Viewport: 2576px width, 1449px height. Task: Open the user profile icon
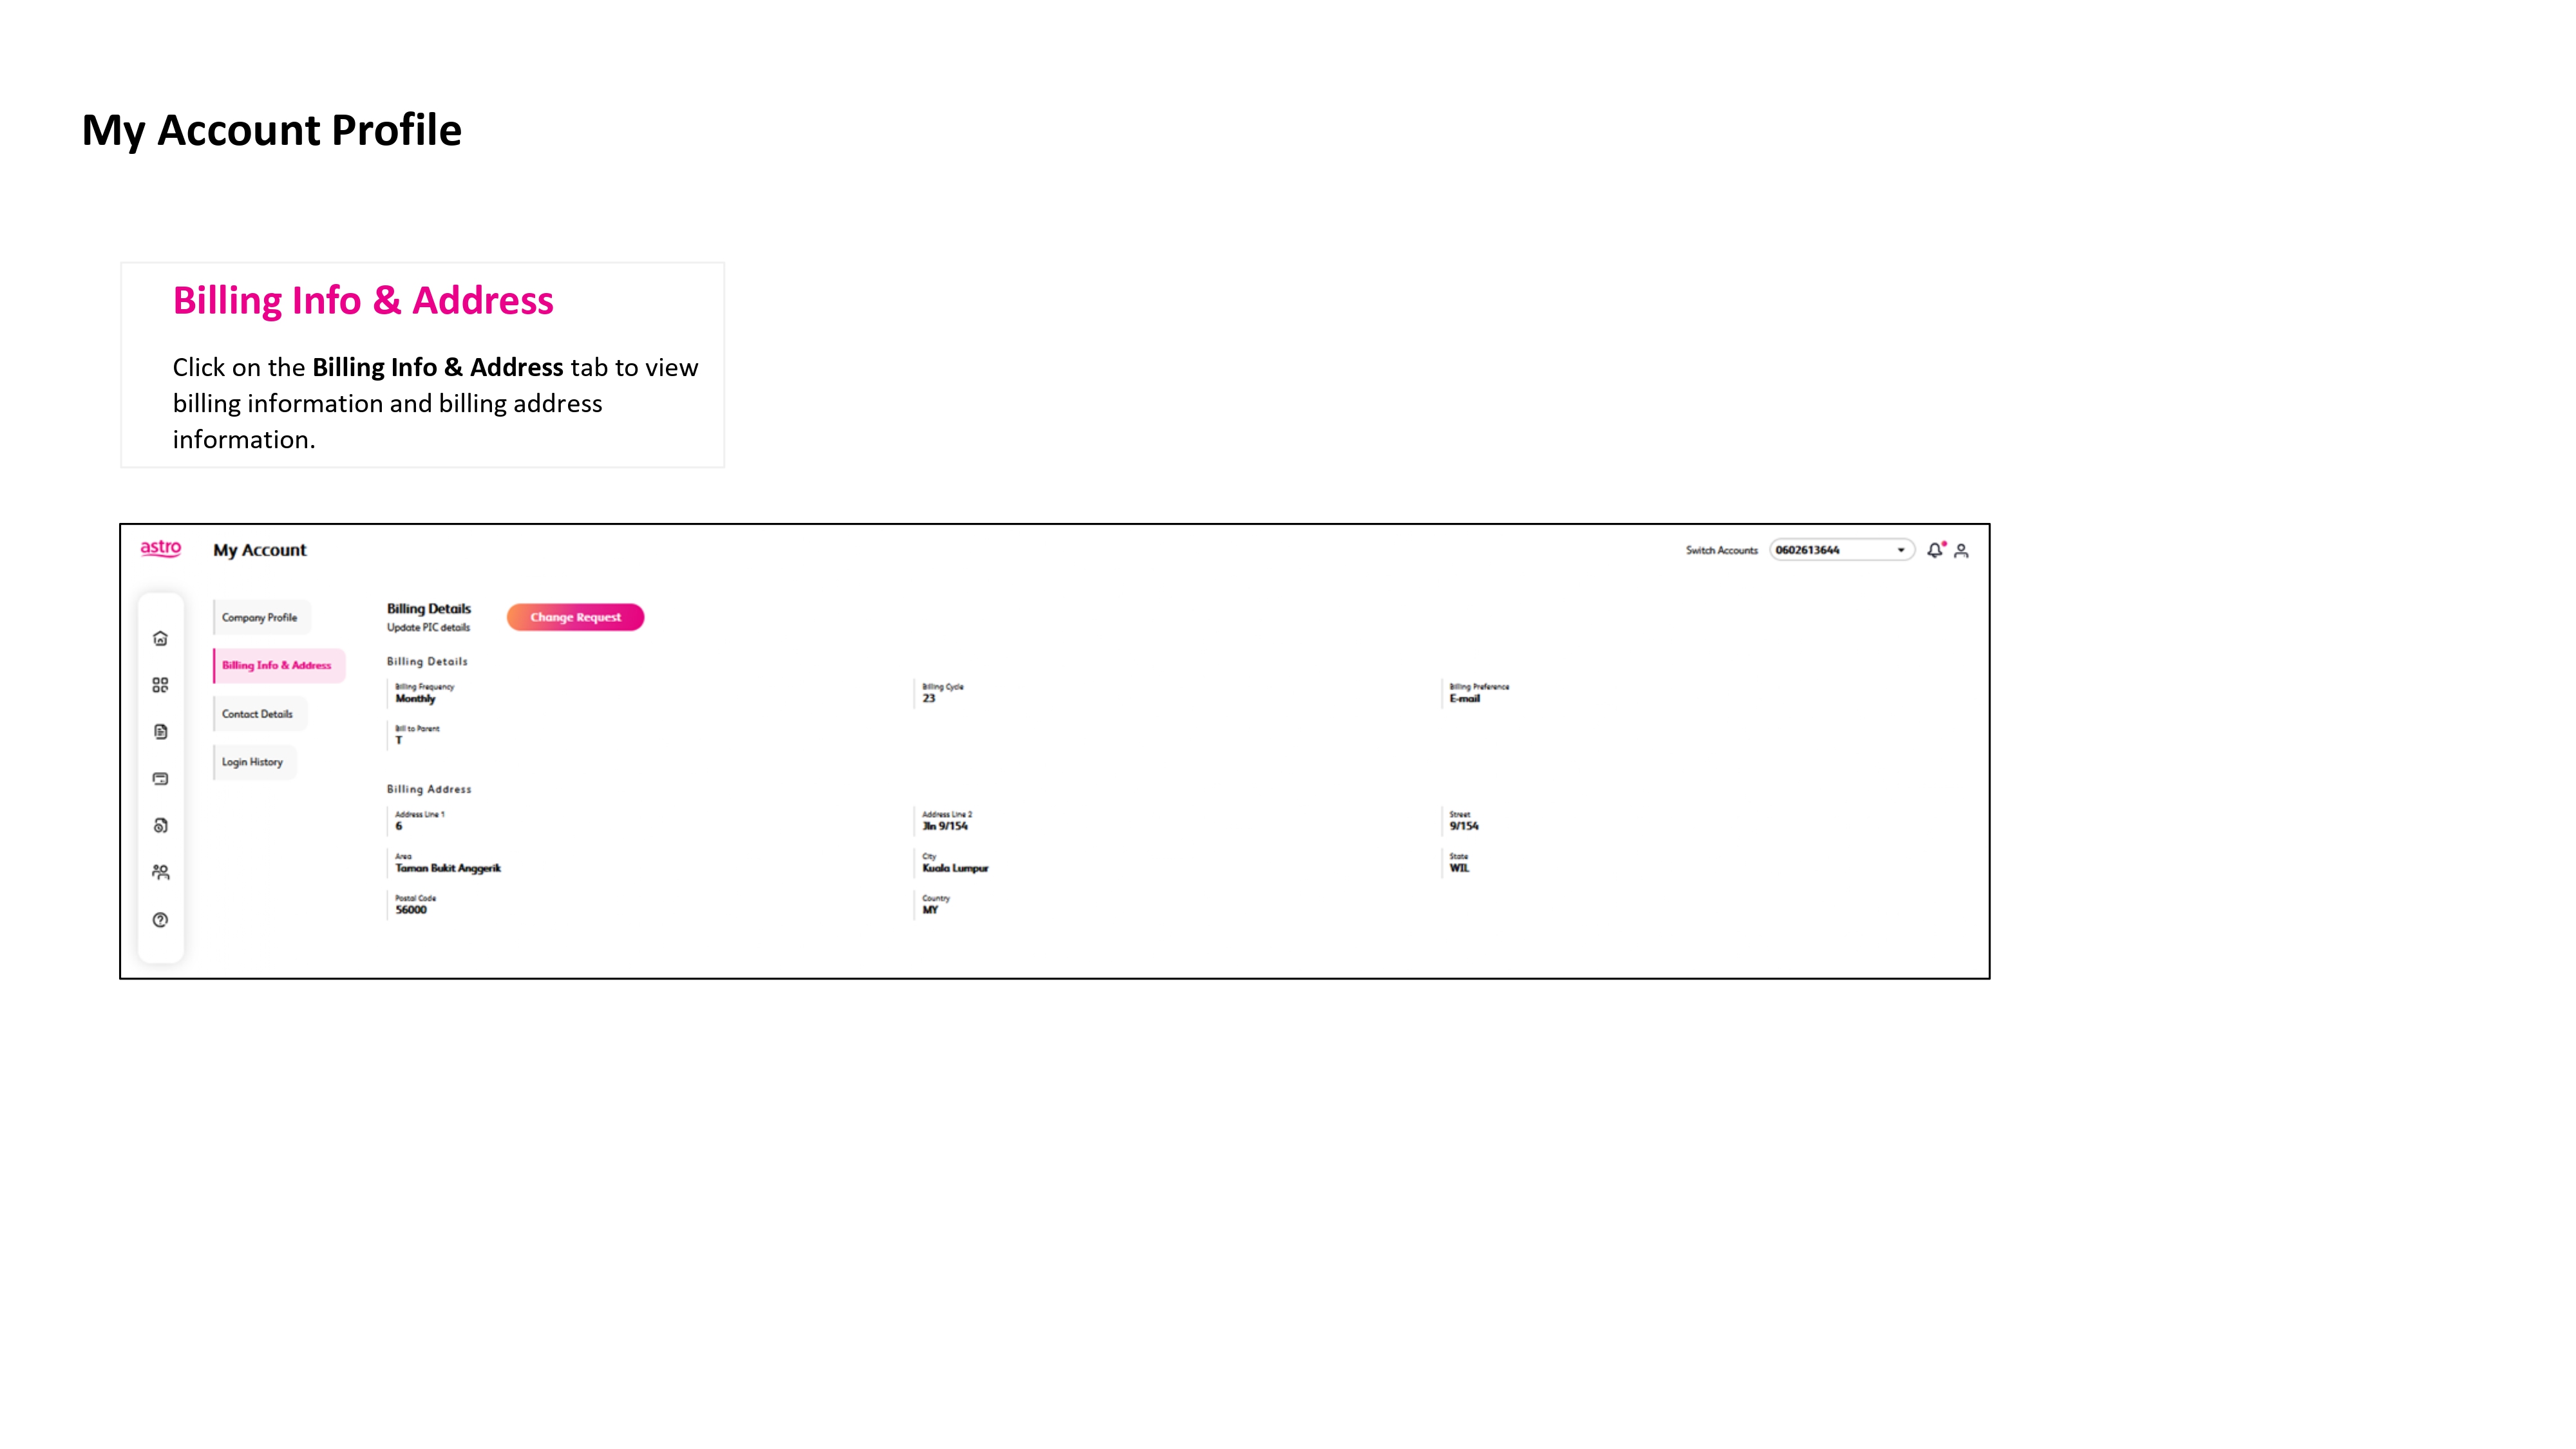click(1961, 551)
